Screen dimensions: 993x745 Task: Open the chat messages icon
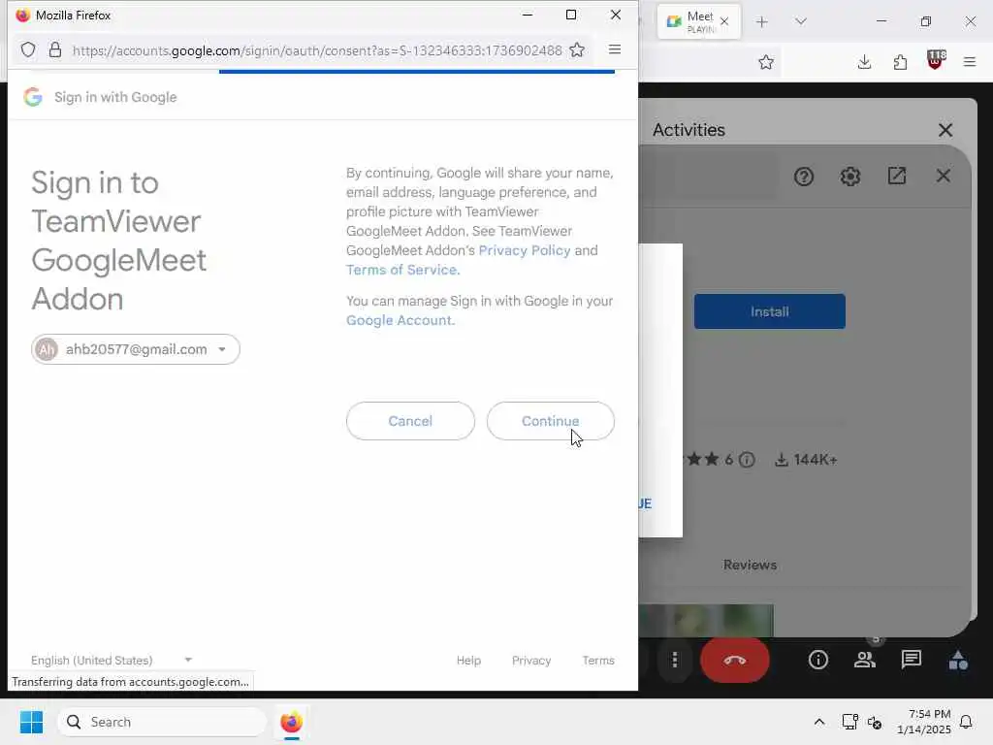coord(911,660)
